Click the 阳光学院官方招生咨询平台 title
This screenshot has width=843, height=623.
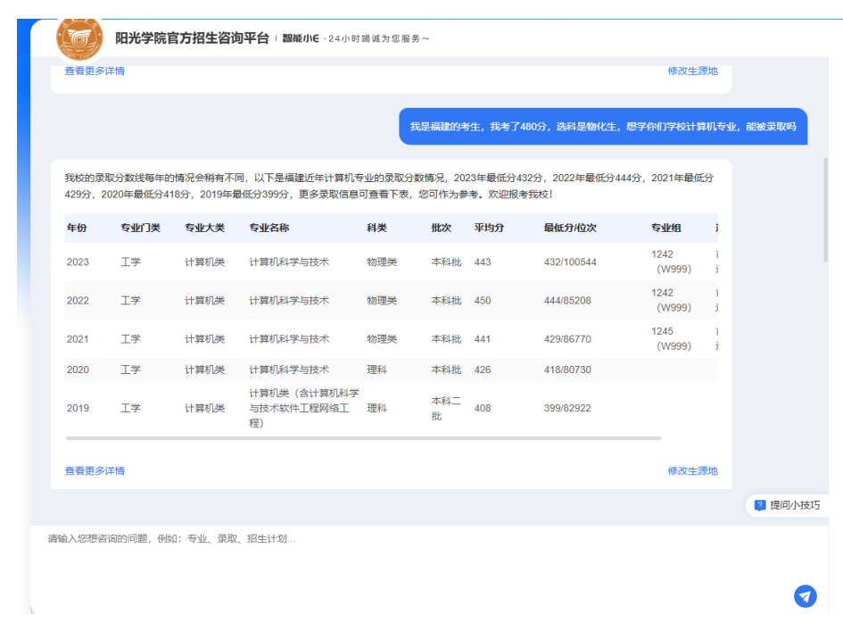(x=192, y=38)
